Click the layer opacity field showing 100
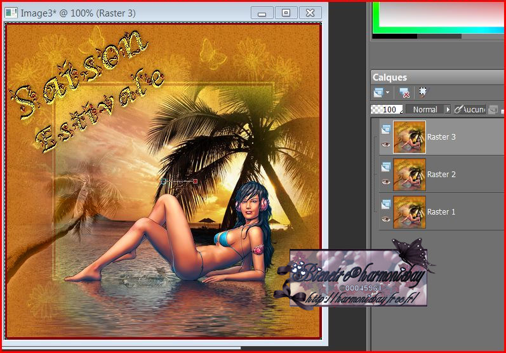 click(387, 109)
